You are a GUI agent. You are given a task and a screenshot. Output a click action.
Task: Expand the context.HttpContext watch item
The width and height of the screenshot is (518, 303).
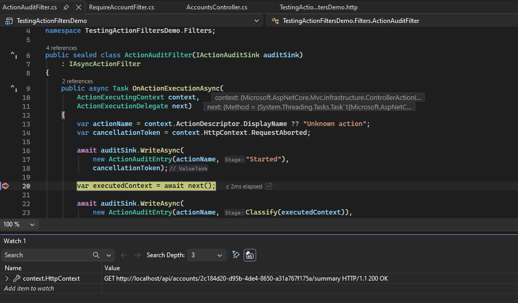(x=7, y=279)
